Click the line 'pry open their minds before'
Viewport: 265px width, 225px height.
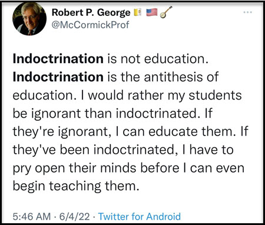[96, 168]
